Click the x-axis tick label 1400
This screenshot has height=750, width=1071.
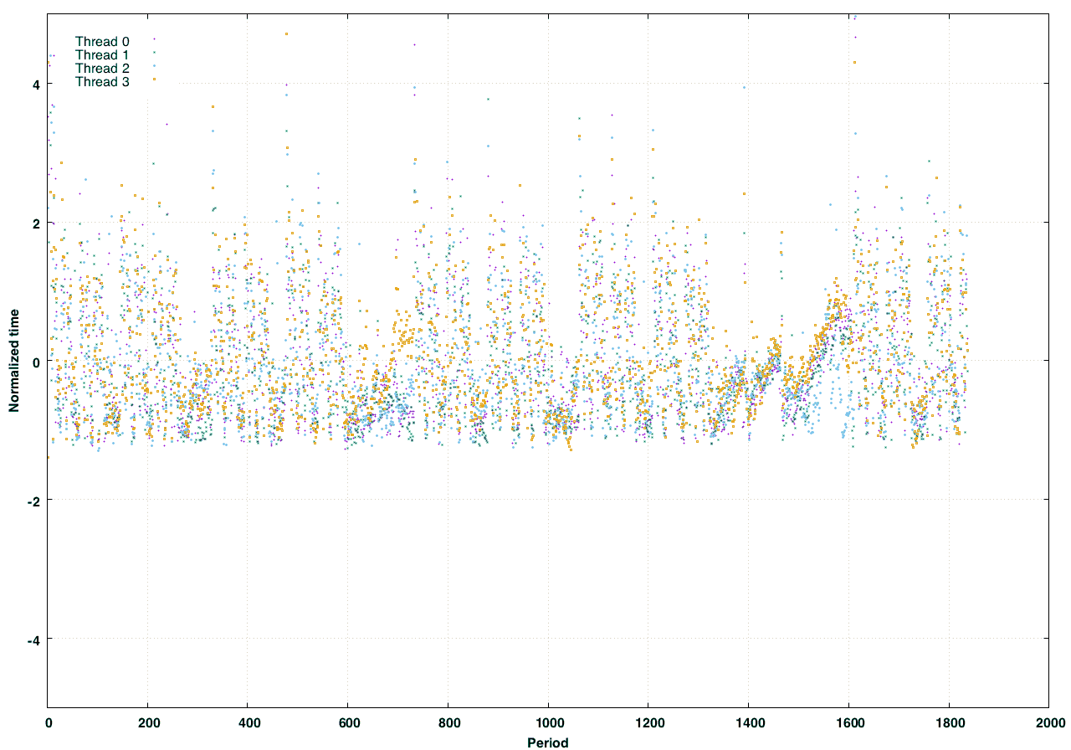point(749,722)
